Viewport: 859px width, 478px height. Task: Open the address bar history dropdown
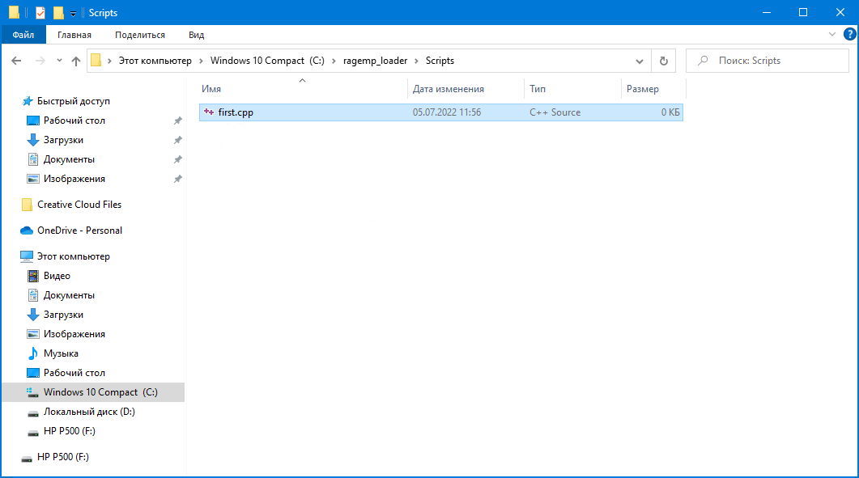point(640,61)
